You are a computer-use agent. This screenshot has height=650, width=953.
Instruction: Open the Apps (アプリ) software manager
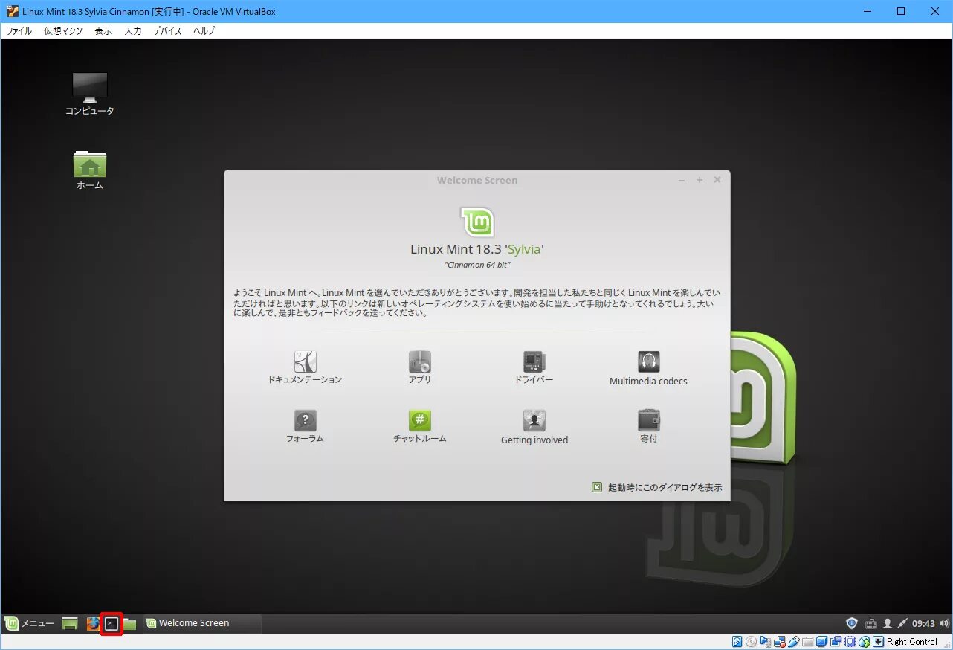pos(420,368)
